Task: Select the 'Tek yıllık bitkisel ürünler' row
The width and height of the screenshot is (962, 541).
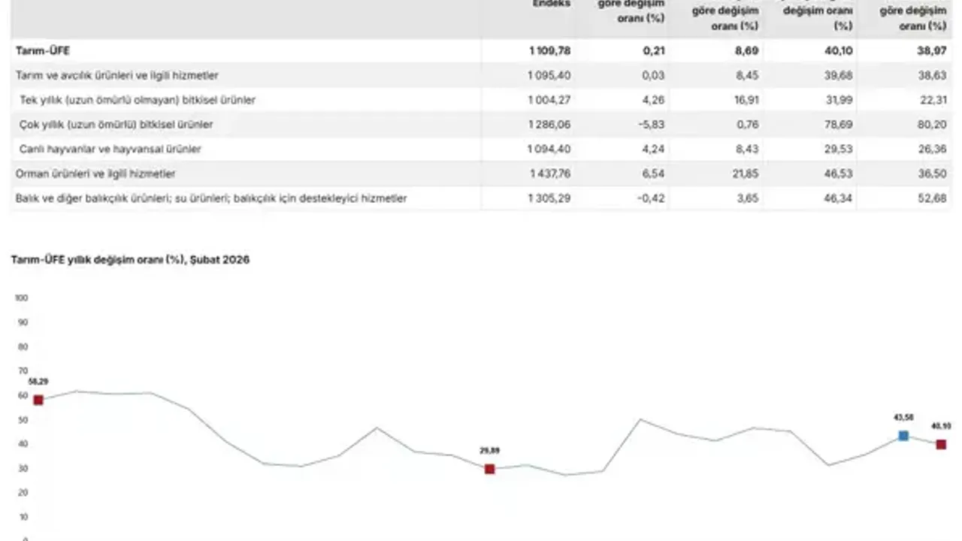Action: tap(138, 100)
